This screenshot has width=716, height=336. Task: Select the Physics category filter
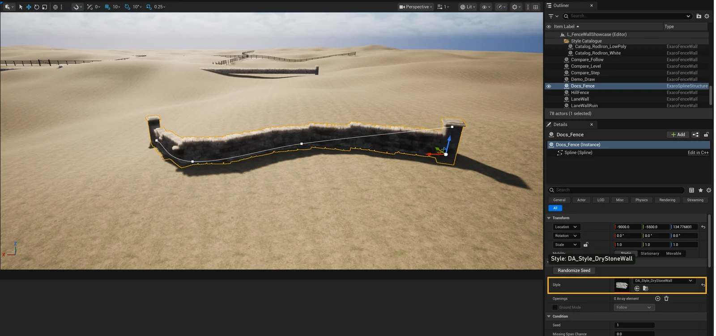coord(641,200)
